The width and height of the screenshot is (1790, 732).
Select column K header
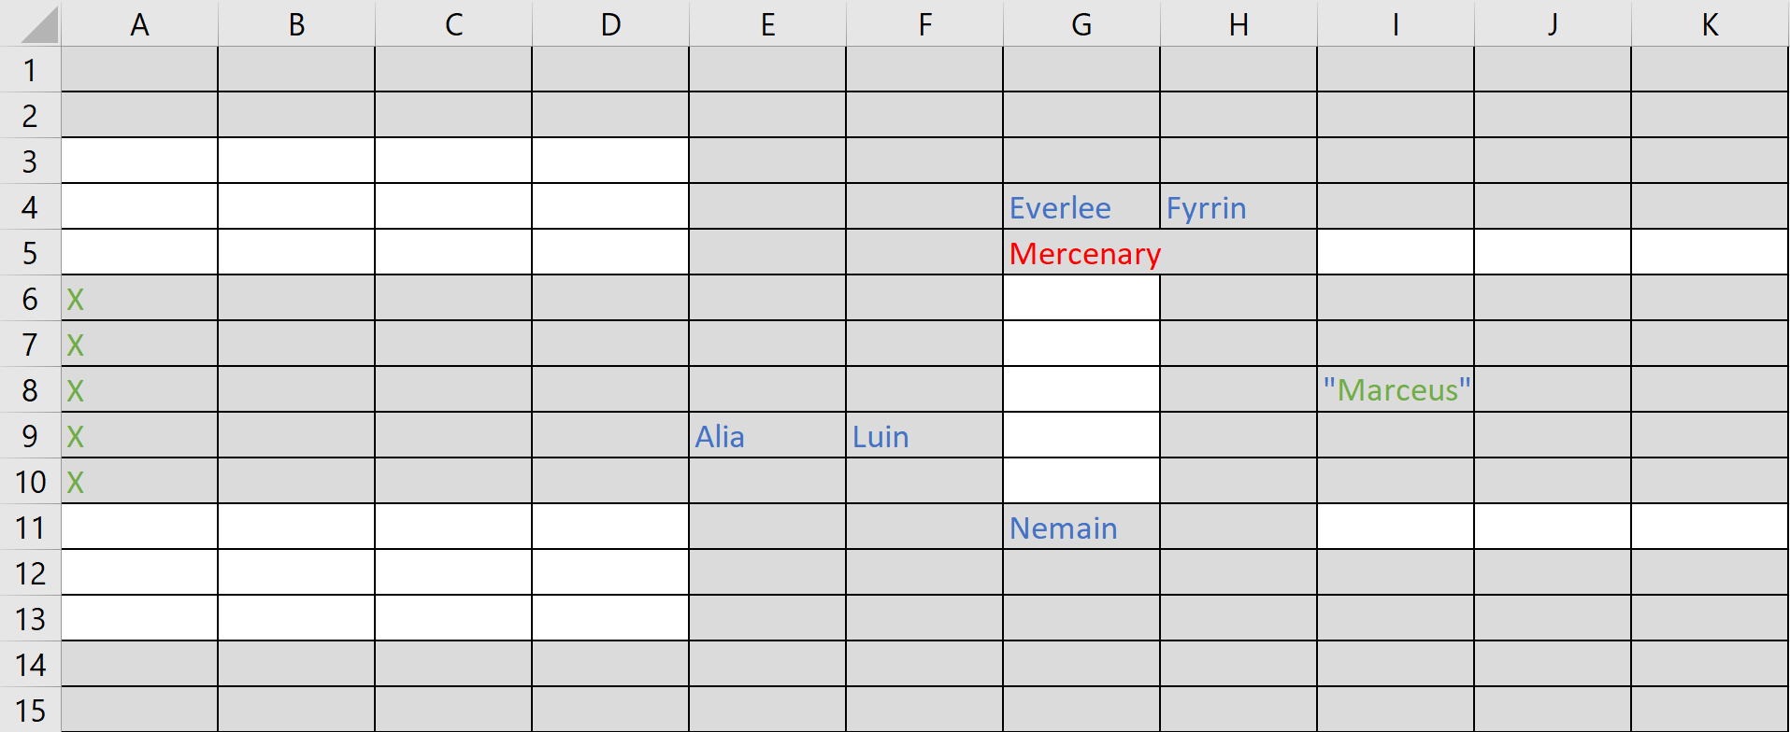pyautogui.click(x=1710, y=24)
